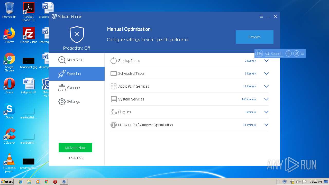Select italyprint.rtf desktop file

[x=29, y=86]
